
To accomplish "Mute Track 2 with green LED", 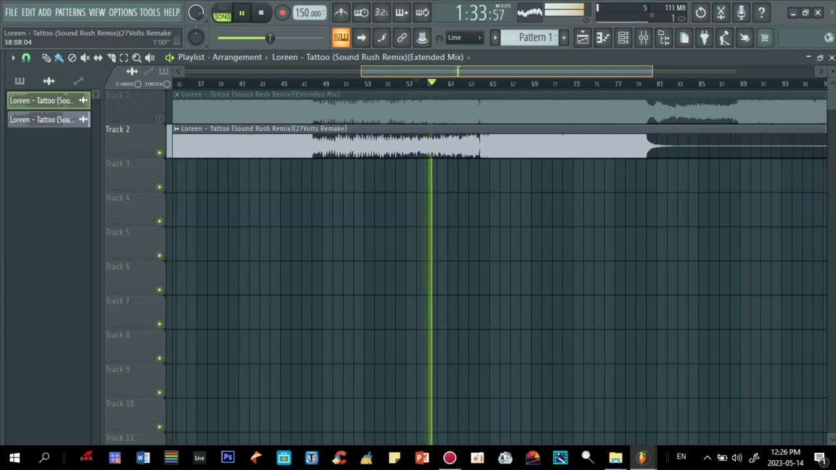I will click(x=159, y=153).
